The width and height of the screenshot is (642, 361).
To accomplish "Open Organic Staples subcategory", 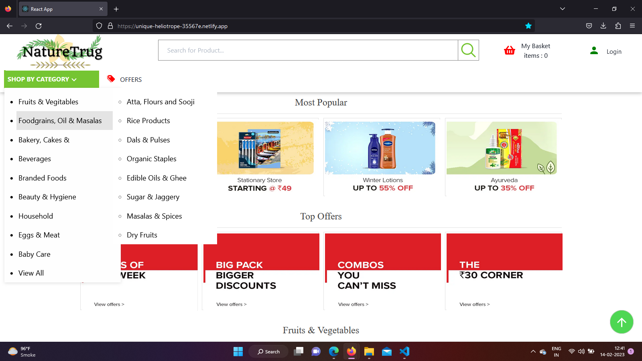I will coord(152,159).
